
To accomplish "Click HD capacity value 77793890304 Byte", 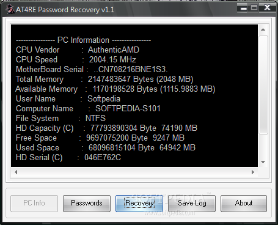I will (x=123, y=128).
